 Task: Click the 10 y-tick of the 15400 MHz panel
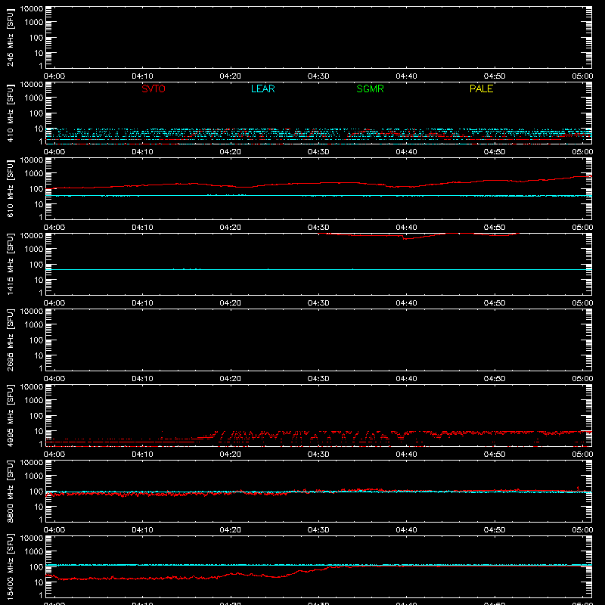pyautogui.click(x=39, y=582)
